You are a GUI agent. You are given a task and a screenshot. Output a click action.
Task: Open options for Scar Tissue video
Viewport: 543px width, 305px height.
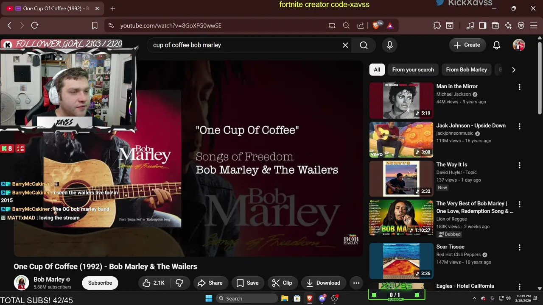[x=519, y=247]
